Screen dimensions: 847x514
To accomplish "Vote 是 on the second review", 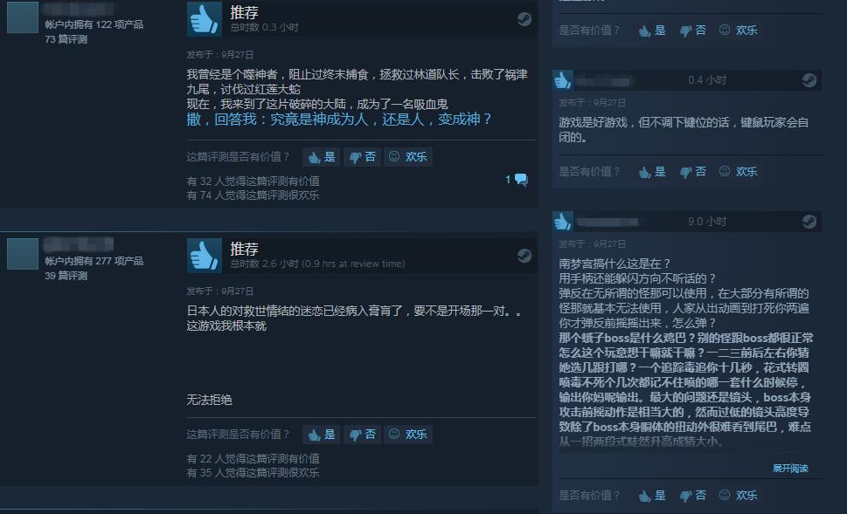I will coord(322,435).
